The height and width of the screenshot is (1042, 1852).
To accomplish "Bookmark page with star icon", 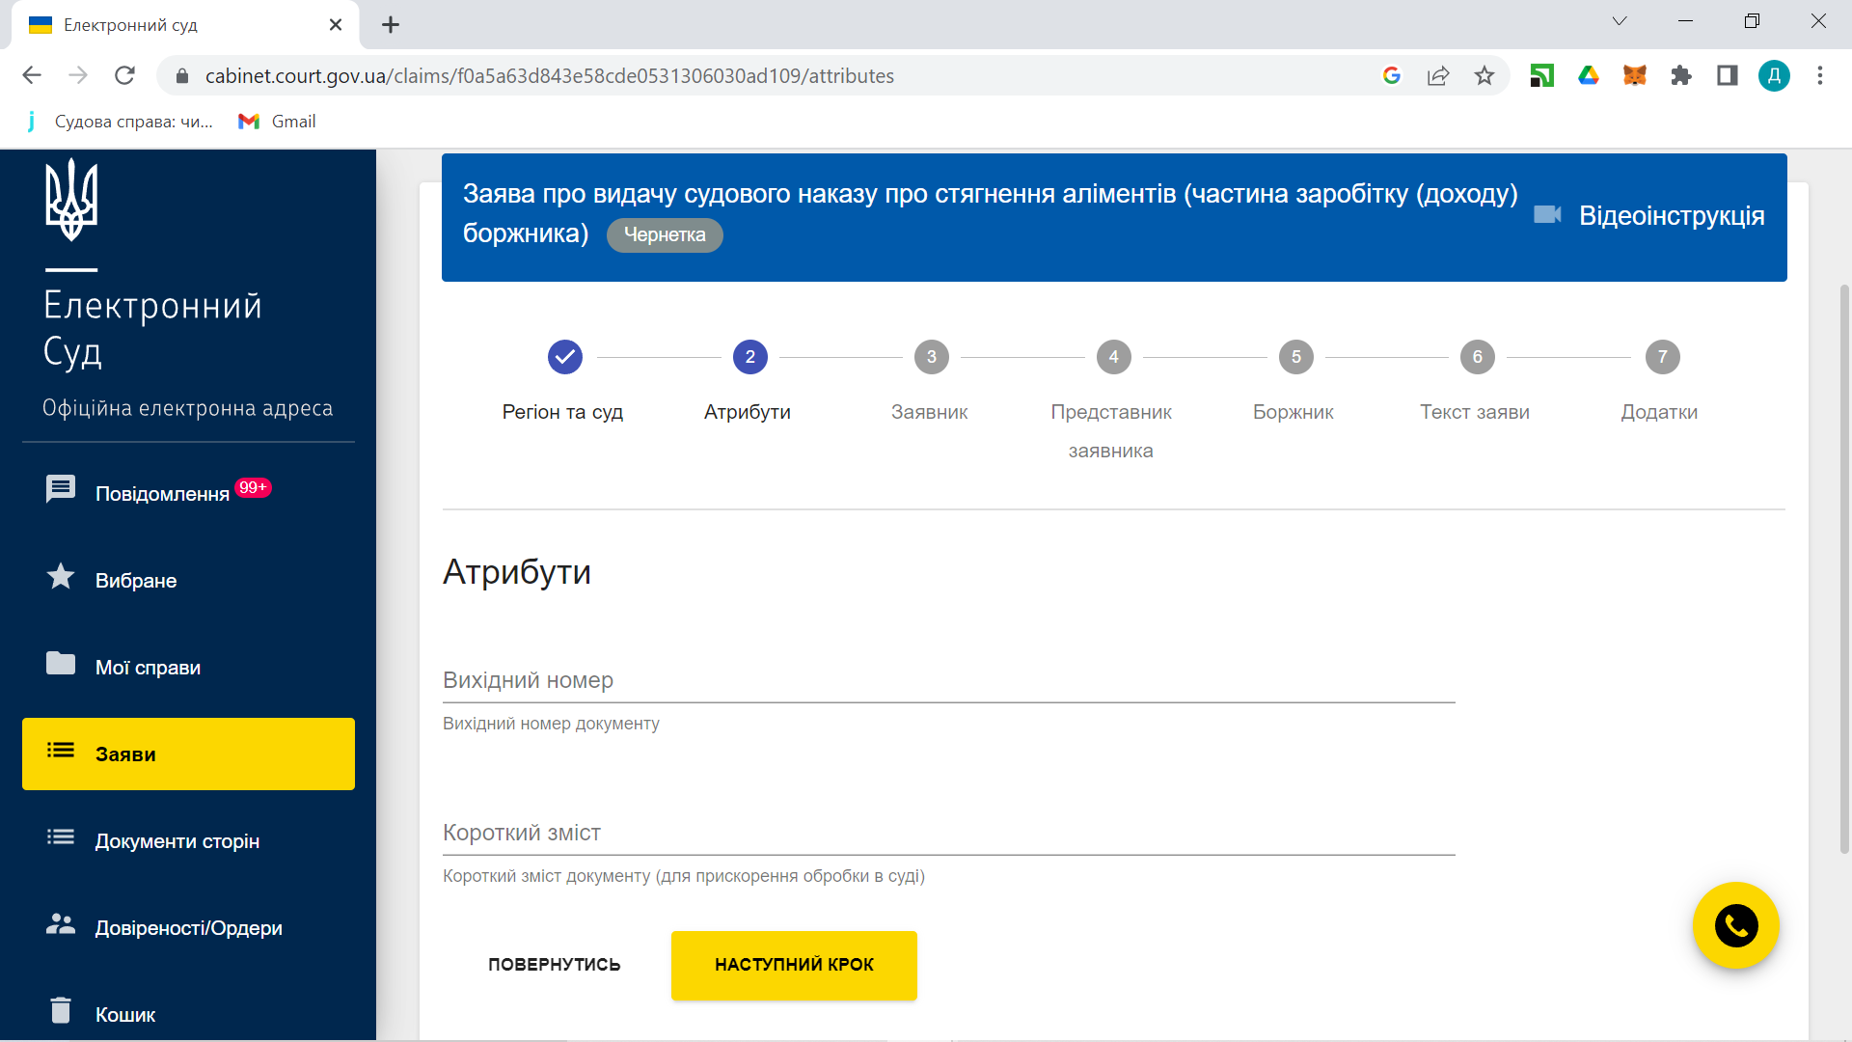I will (x=1484, y=75).
